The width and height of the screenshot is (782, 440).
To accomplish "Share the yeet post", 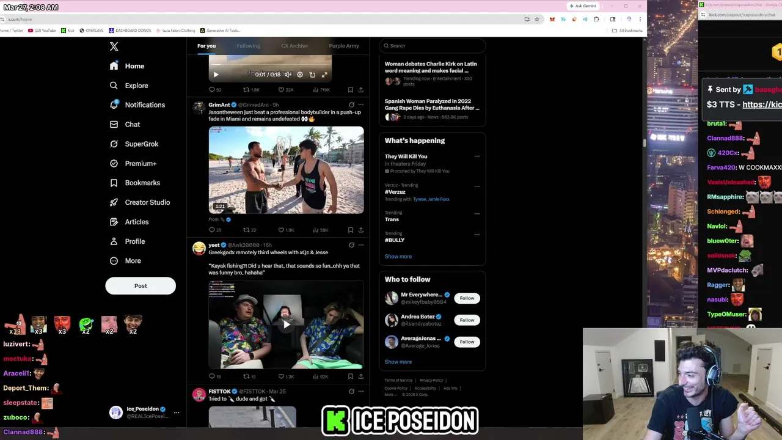I will [x=361, y=376].
